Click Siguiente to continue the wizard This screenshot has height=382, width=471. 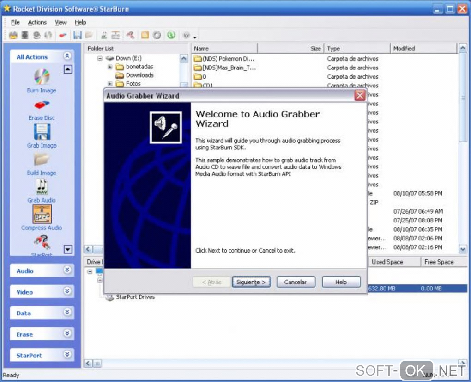click(251, 282)
